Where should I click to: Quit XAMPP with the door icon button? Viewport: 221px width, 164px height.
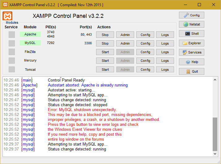[191, 71]
